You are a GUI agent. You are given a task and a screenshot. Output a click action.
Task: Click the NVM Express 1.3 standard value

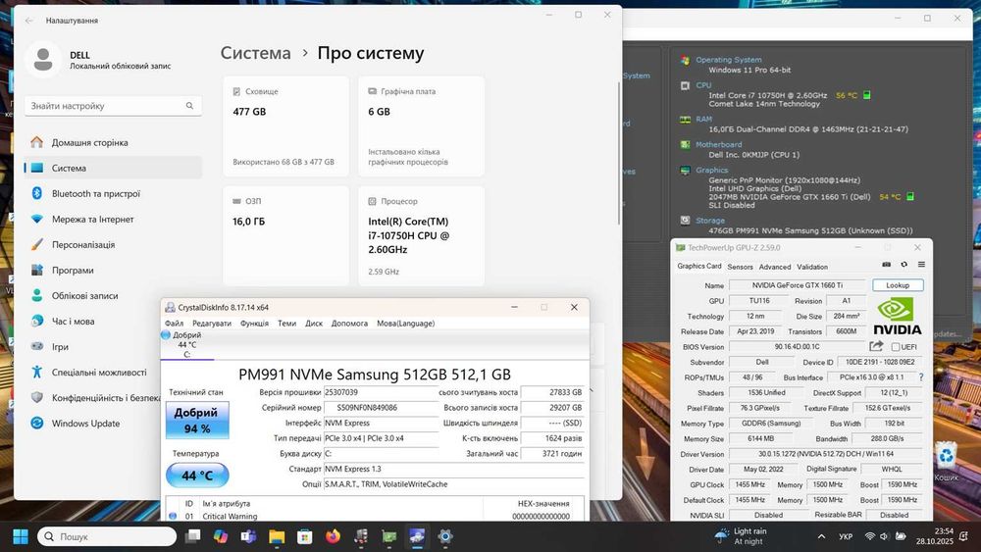[x=453, y=469]
